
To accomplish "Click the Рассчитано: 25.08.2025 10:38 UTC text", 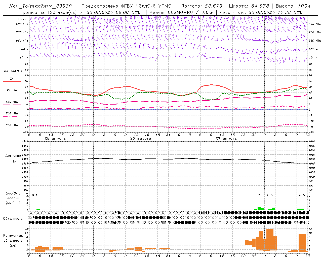I will pos(261,12).
